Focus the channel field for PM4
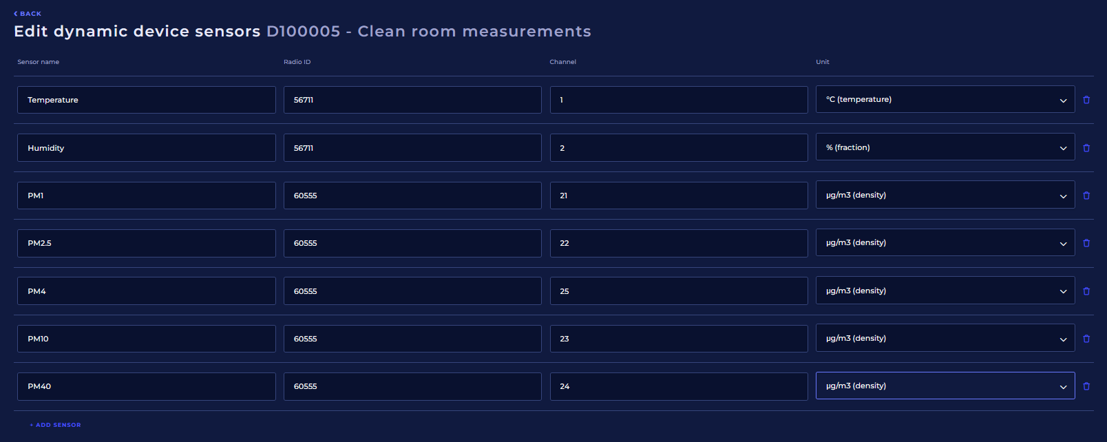1107x442 pixels. pos(678,291)
